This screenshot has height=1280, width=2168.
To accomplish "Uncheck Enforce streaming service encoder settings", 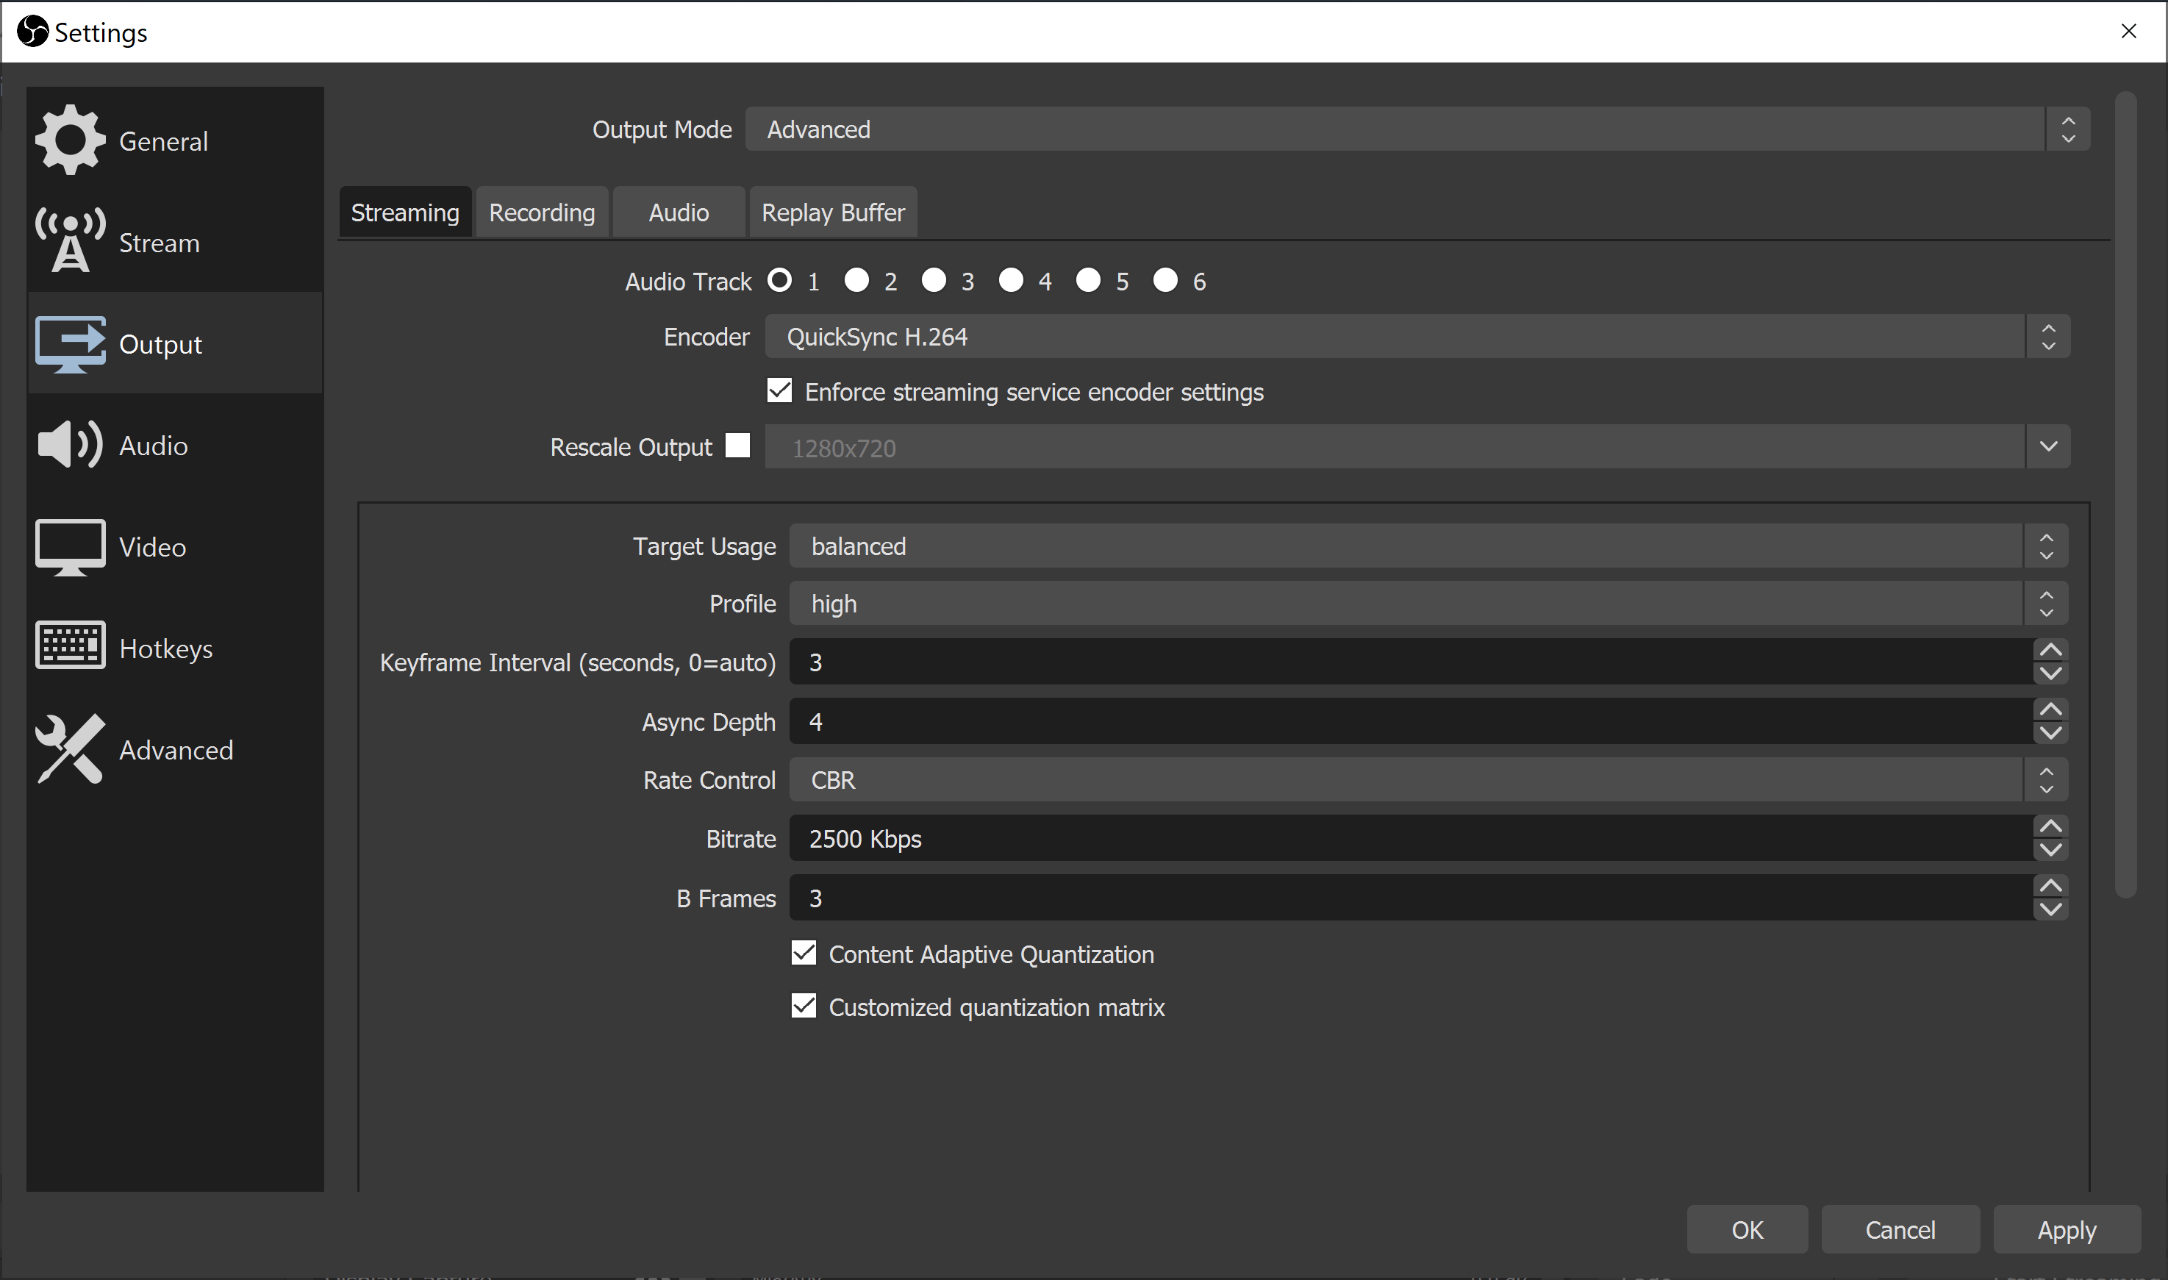I will pos(779,390).
